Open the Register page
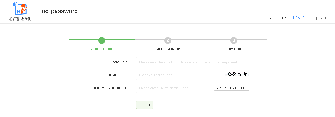335x117 pixels. point(319,18)
